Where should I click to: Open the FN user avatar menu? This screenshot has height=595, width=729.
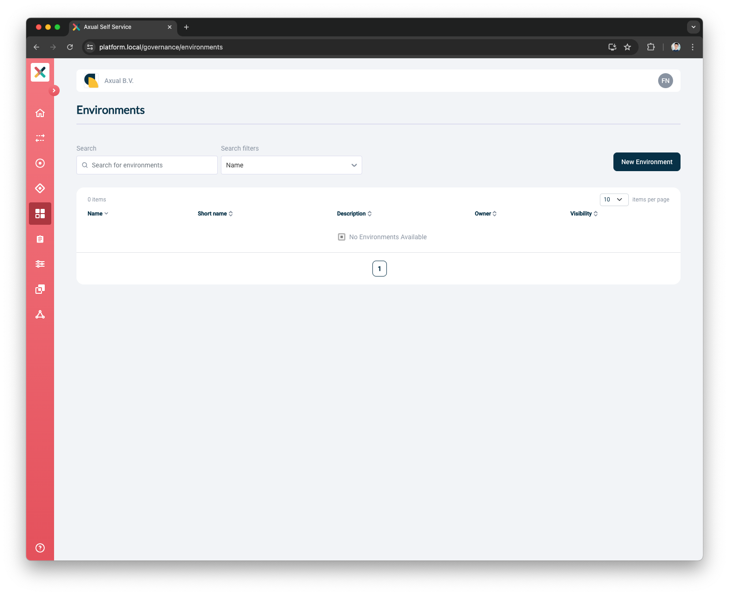pos(665,80)
